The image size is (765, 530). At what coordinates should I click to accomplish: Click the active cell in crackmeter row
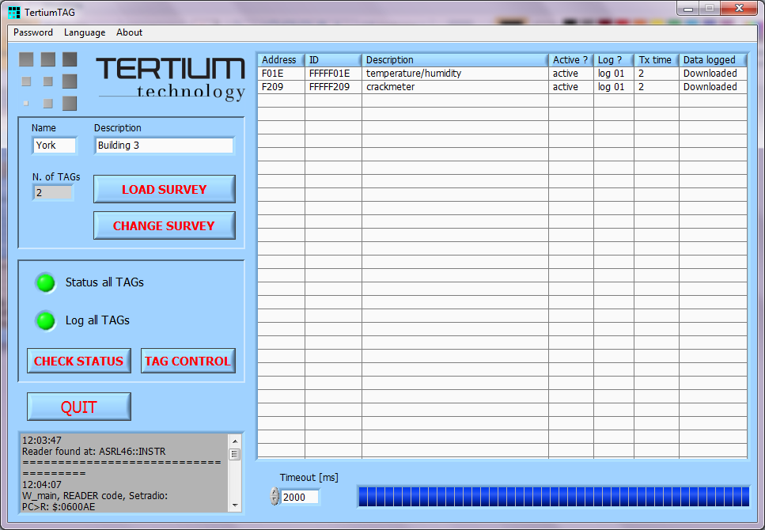(571, 87)
